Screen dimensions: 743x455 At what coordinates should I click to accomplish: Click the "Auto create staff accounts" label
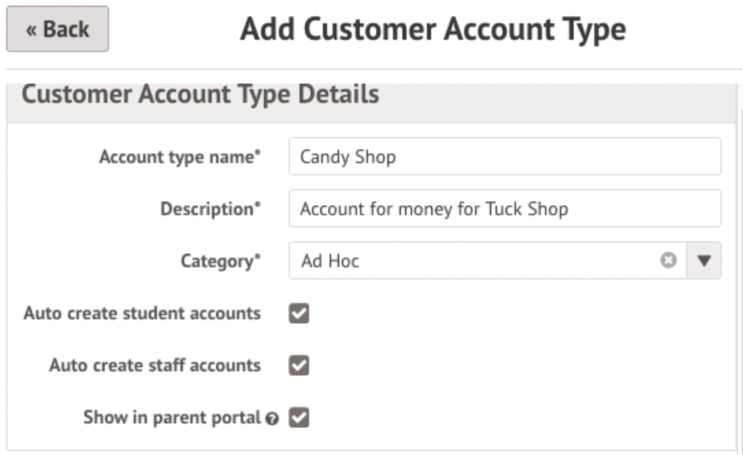[154, 365]
